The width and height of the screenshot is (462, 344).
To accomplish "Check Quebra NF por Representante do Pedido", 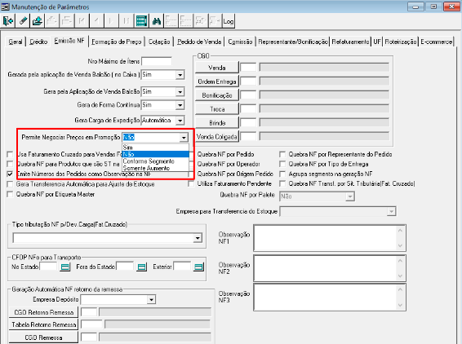I will 282,154.
